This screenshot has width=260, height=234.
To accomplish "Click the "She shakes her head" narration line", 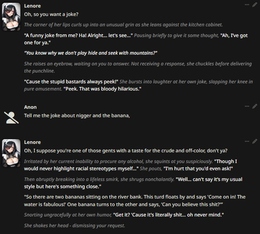I will [x=74, y=226].
